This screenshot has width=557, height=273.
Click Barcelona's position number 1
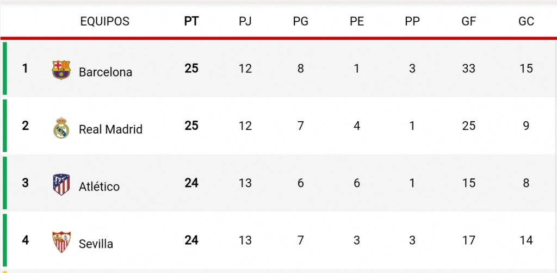(25, 69)
